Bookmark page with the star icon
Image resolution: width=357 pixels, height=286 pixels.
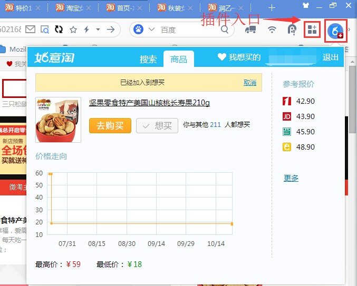(x=73, y=29)
